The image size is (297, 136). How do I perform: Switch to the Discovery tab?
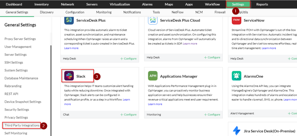coord(47,12)
